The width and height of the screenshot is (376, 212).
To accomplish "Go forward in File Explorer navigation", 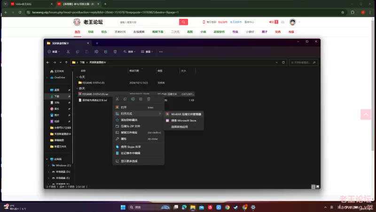I will (55, 63).
